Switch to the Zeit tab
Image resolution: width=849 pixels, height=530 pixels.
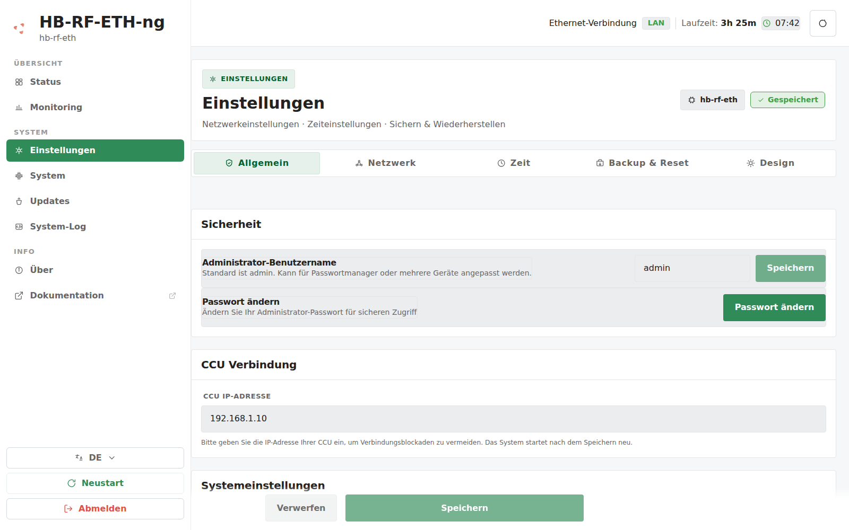click(x=514, y=163)
